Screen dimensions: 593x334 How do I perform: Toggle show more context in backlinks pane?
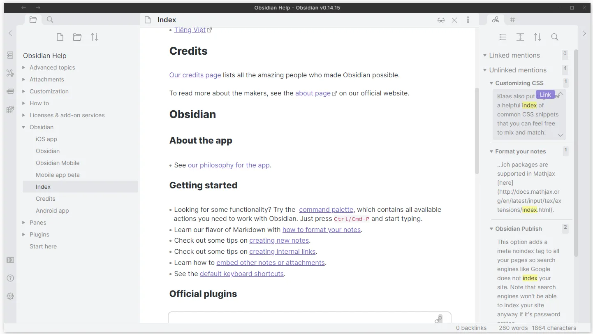click(520, 37)
